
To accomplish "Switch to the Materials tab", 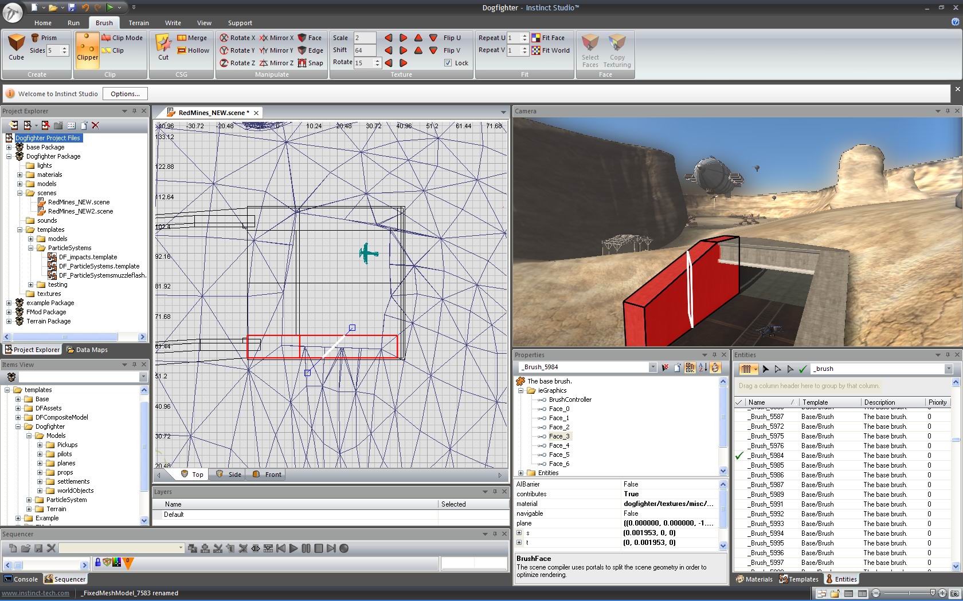I will pyautogui.click(x=754, y=579).
